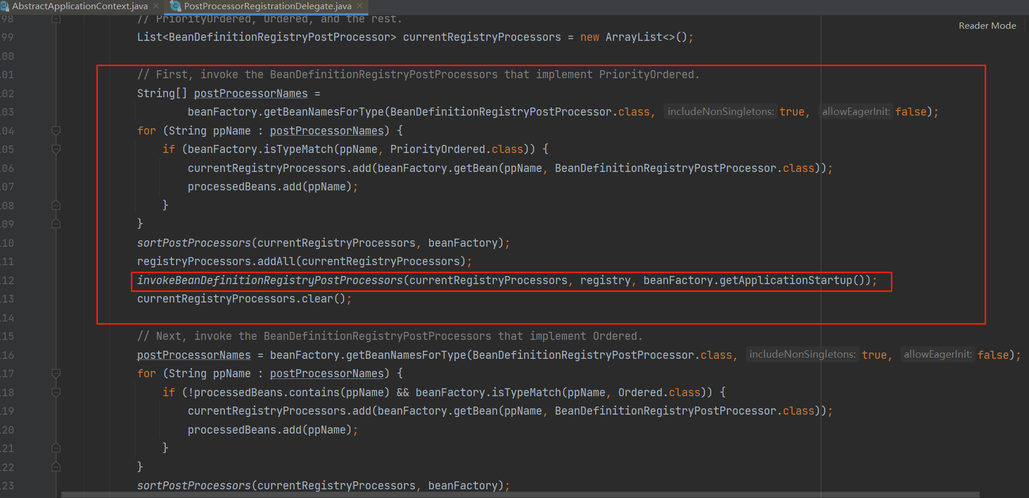Collapse the first for loop over postProcessorNames
Screen dimensions: 1029x498
[x=56, y=131]
